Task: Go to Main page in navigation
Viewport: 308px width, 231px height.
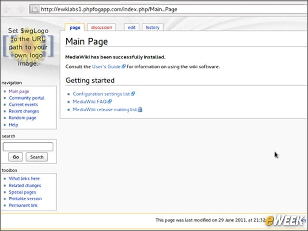Action: click(x=19, y=91)
